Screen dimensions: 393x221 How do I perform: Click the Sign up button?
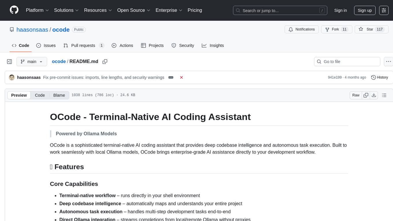pos(365,10)
